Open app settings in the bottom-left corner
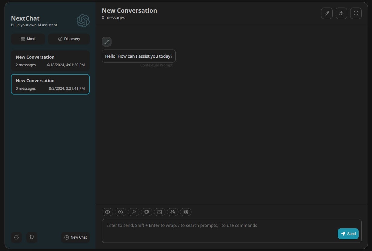The width and height of the screenshot is (372, 251). [x=16, y=237]
